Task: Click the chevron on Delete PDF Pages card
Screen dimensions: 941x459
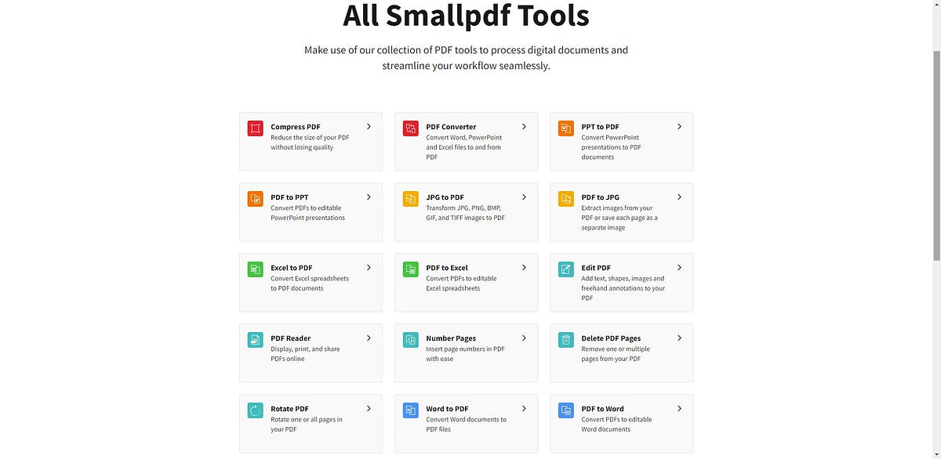Action: tap(680, 338)
